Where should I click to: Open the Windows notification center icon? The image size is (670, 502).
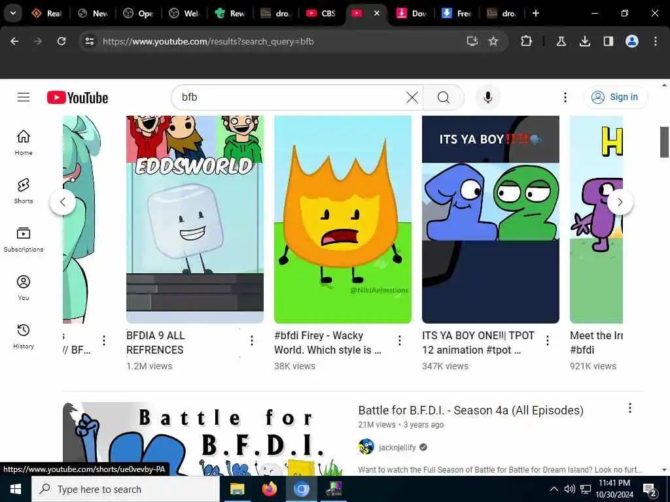pyautogui.click(x=650, y=489)
